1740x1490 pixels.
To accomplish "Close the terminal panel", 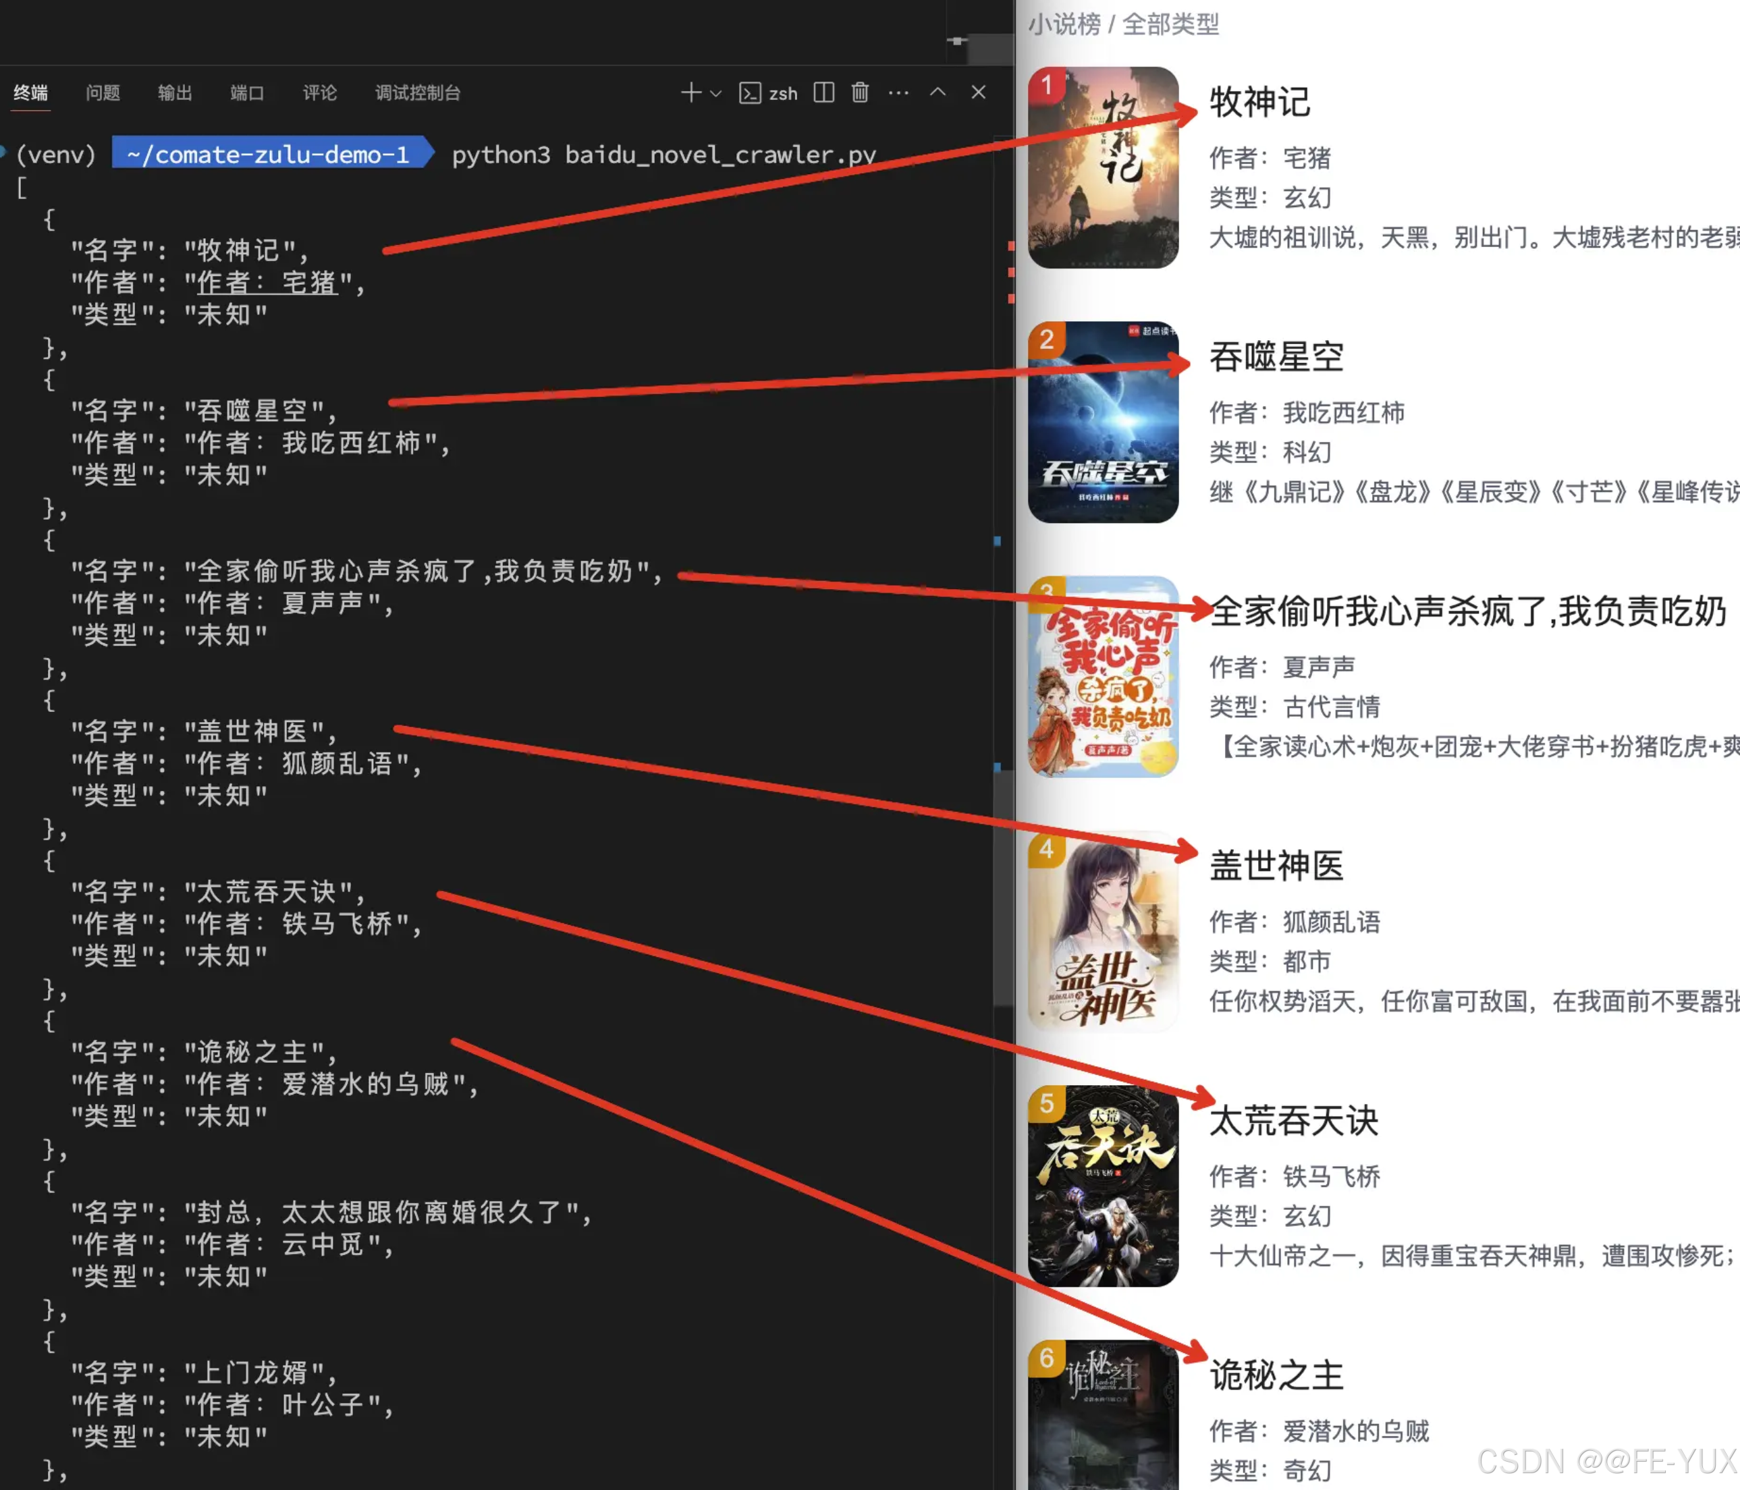I will [977, 92].
